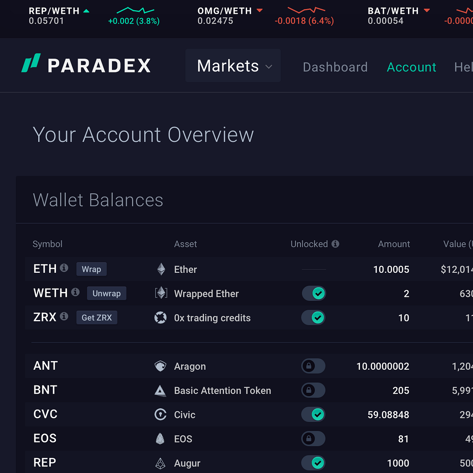Turn off the Civic unlocked toggle
The width and height of the screenshot is (473, 473).
(x=313, y=414)
